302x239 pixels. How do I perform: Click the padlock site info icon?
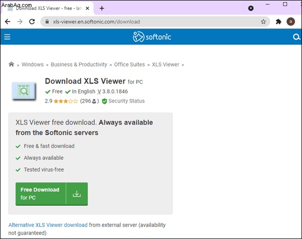pos(47,21)
